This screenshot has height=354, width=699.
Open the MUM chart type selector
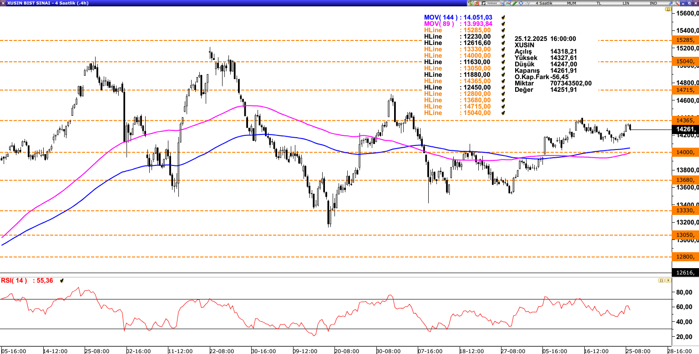click(572, 3)
